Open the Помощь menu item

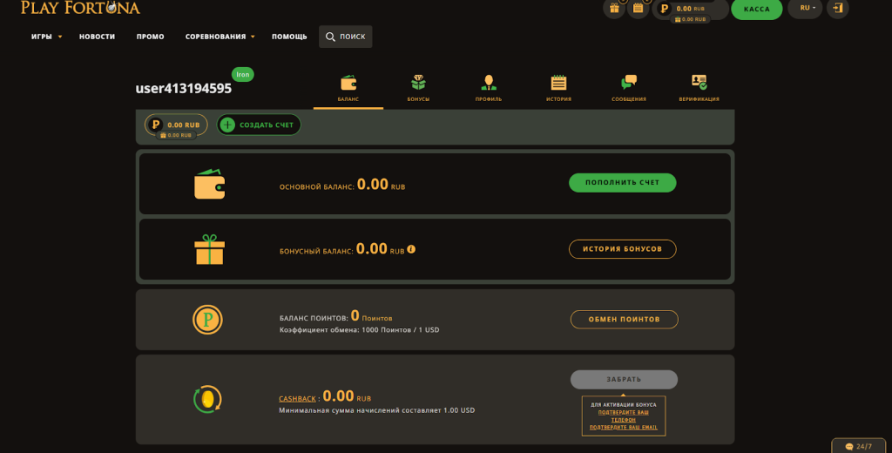pyautogui.click(x=289, y=37)
